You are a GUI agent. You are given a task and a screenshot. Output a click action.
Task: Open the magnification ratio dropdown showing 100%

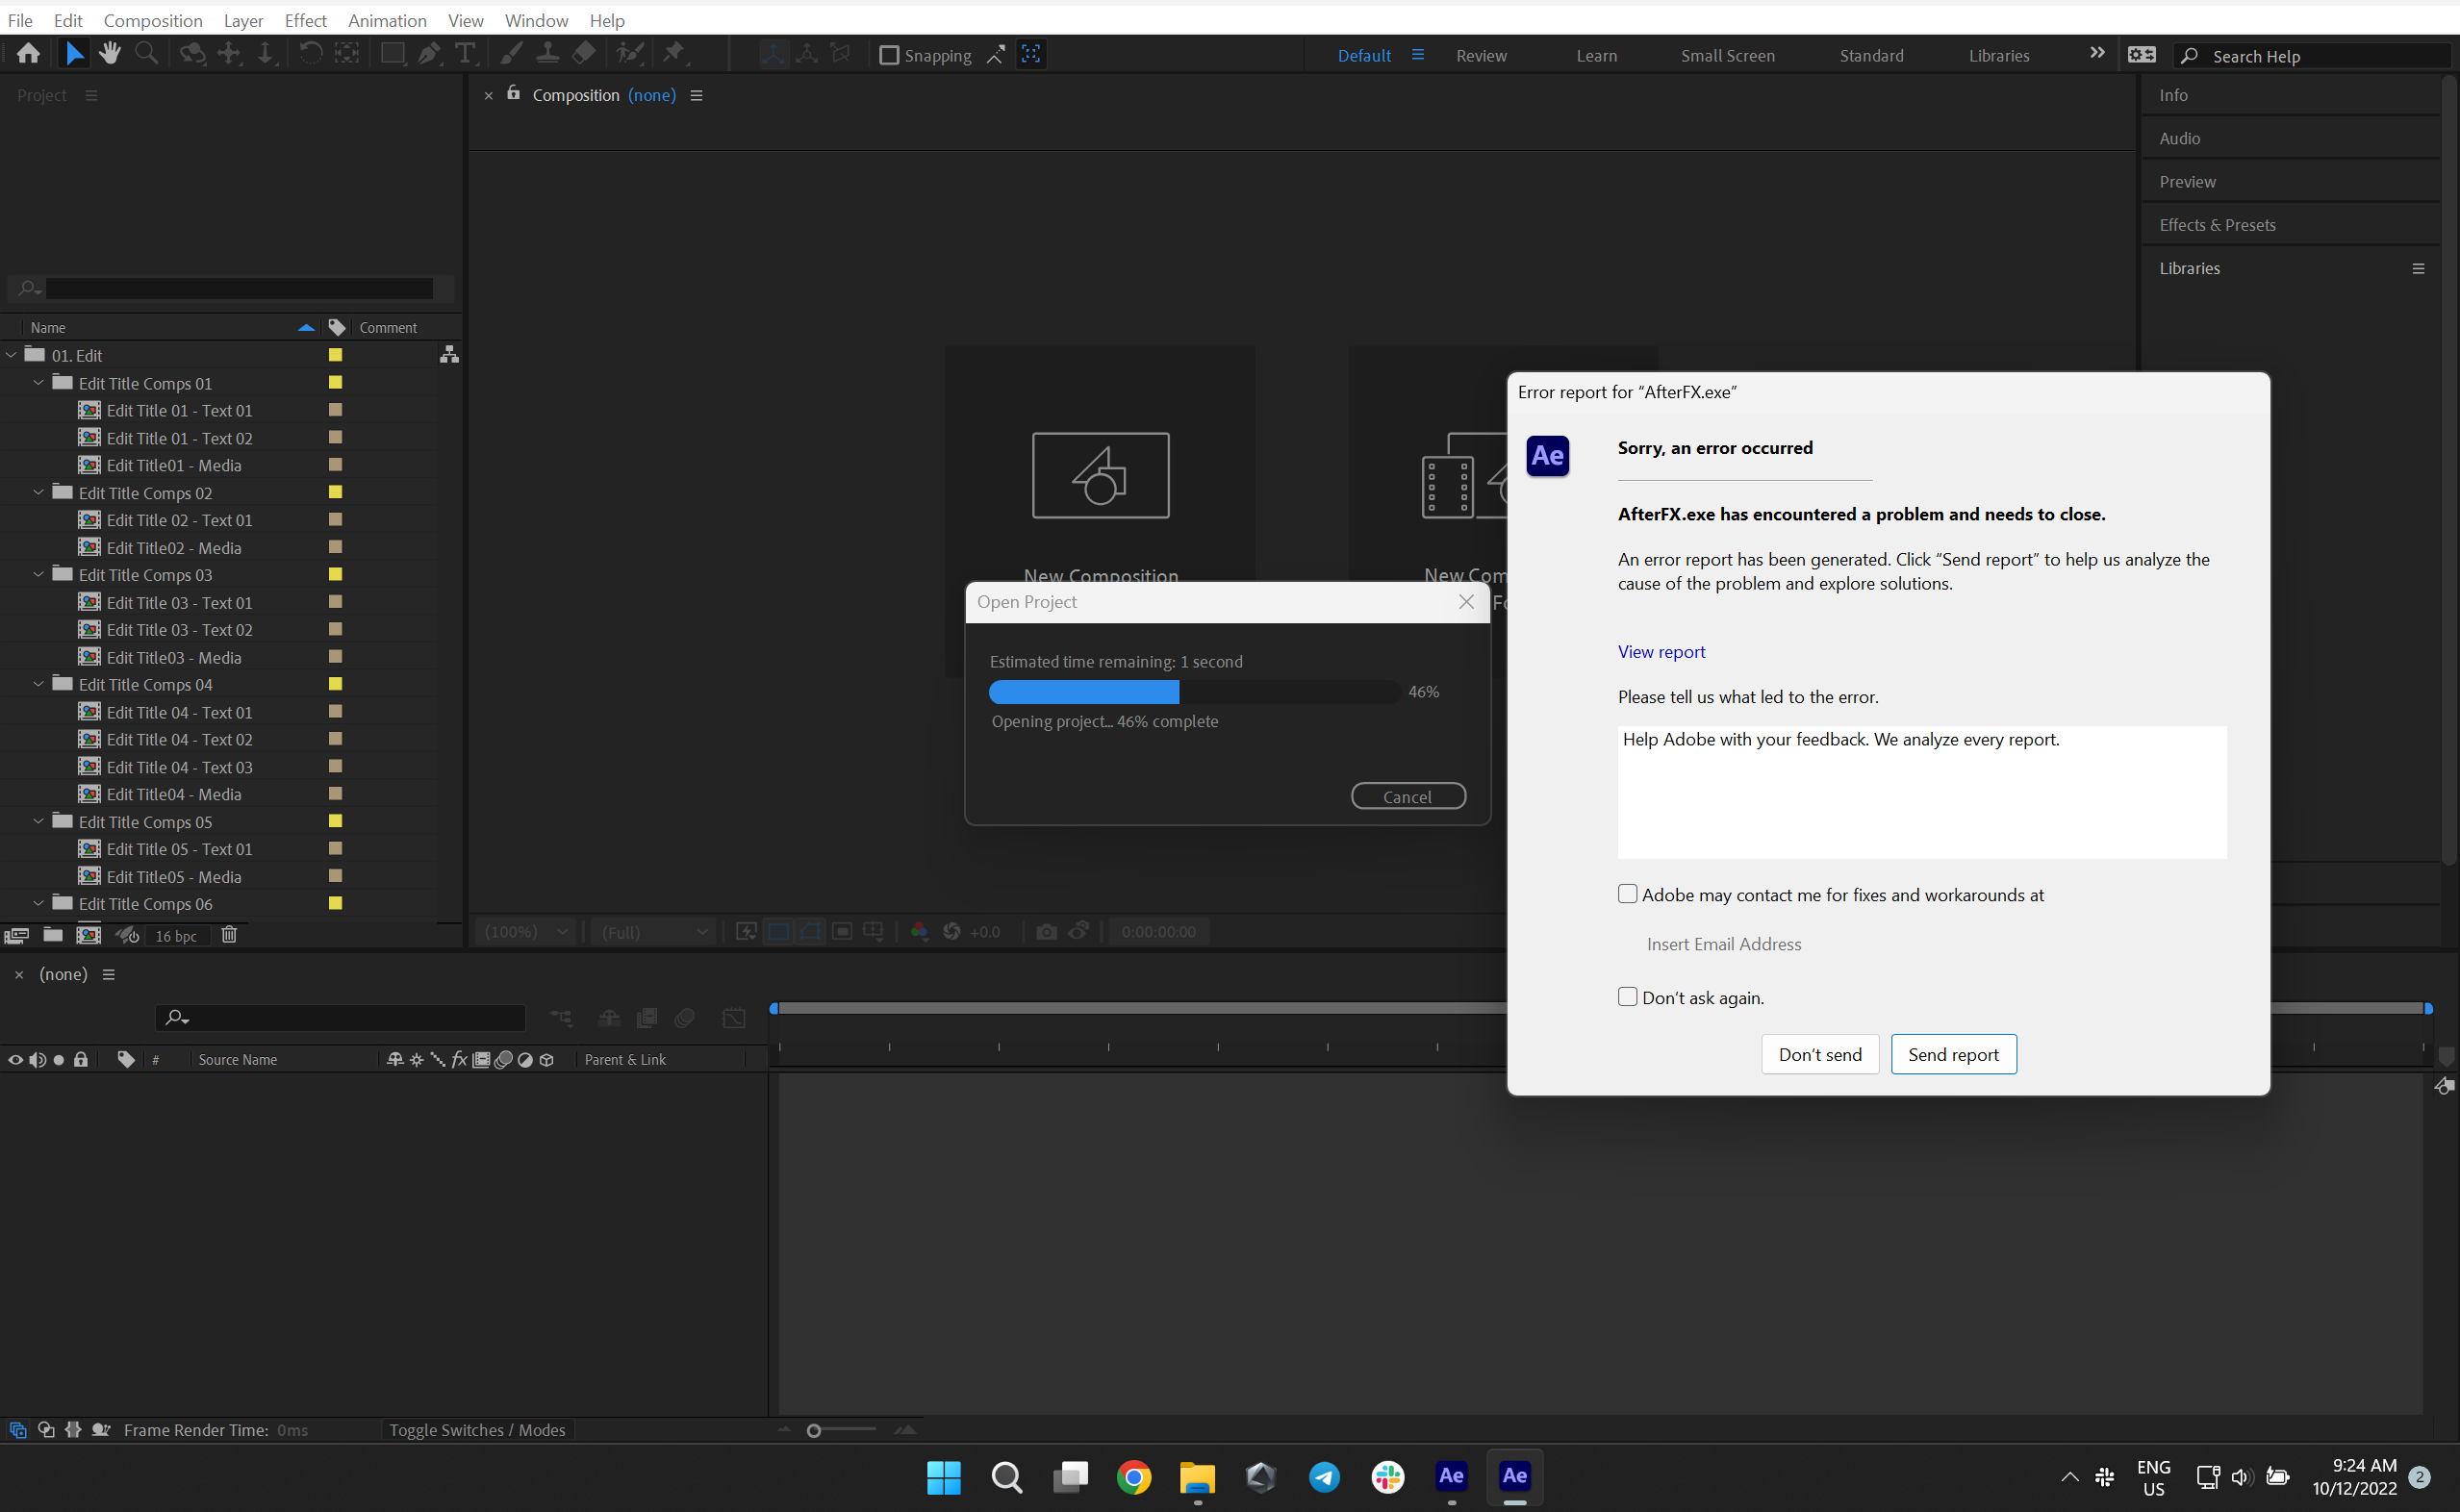pyautogui.click(x=524, y=931)
